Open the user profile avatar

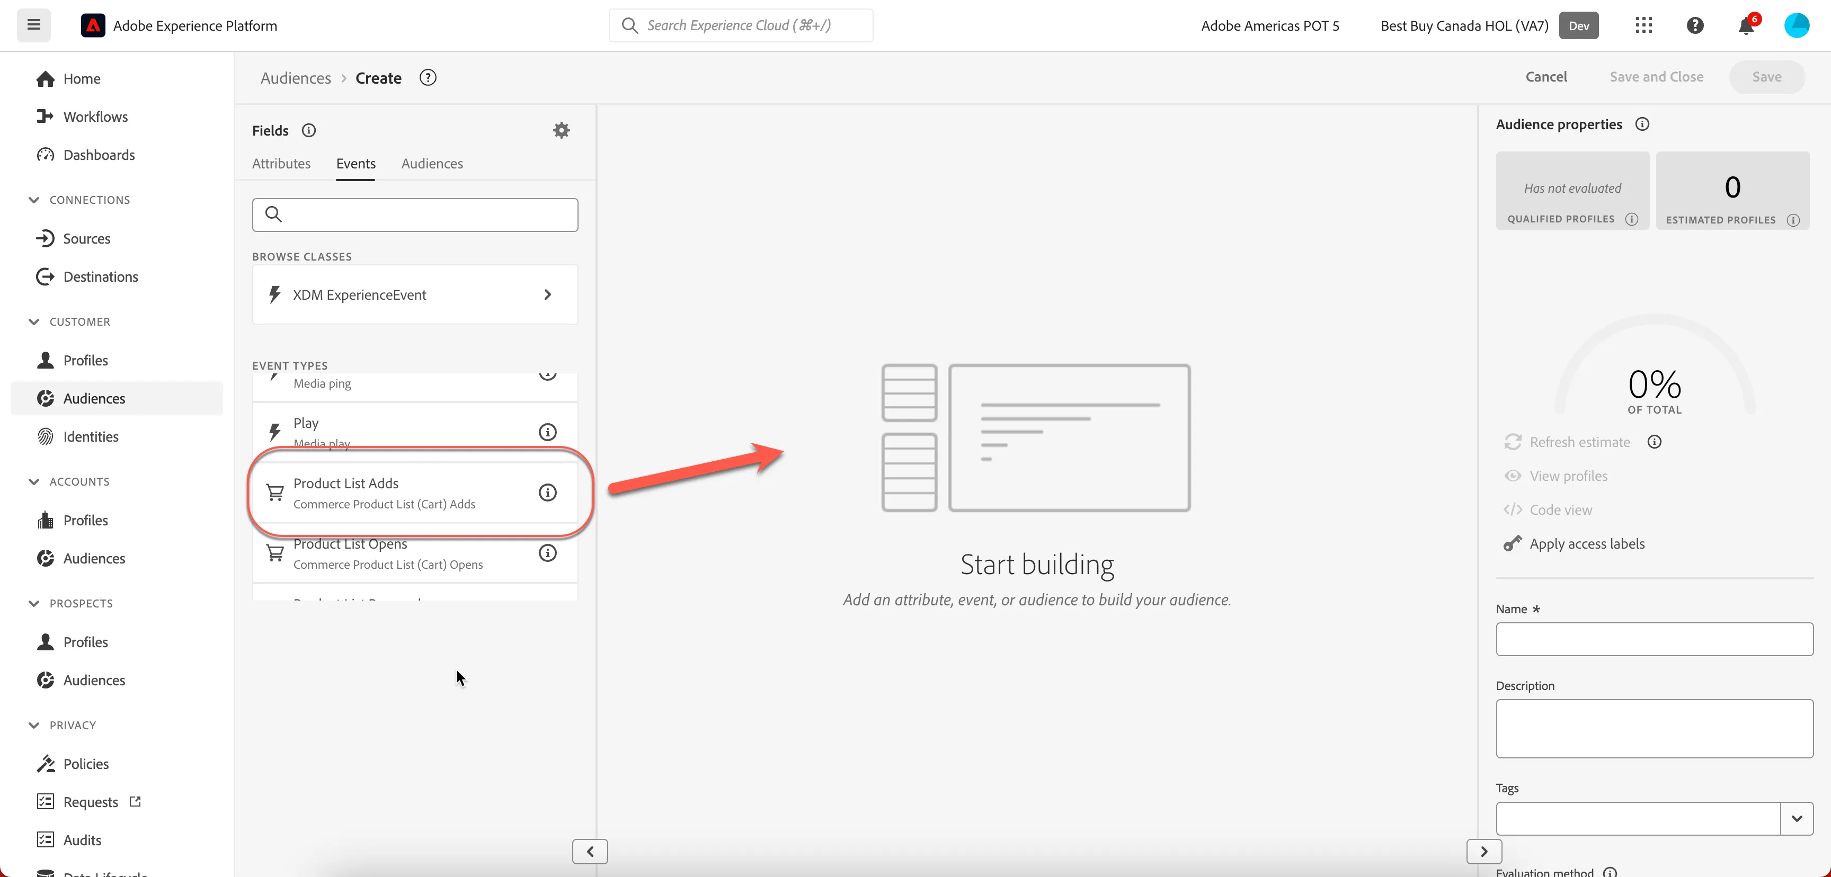[x=1797, y=25]
